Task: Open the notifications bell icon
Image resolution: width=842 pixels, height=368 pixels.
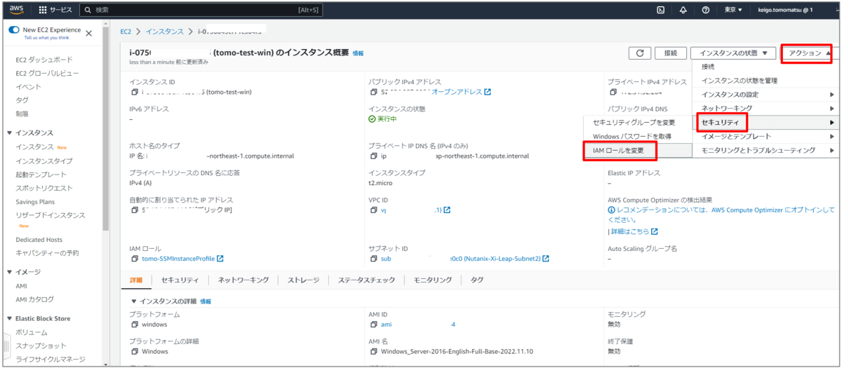Action: point(683,10)
